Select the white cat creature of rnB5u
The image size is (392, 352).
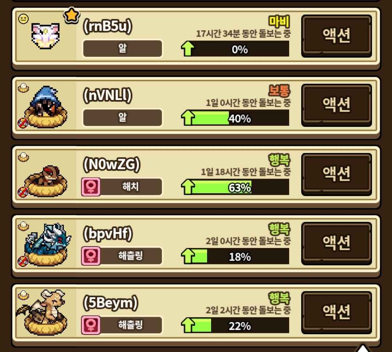pyautogui.click(x=45, y=36)
